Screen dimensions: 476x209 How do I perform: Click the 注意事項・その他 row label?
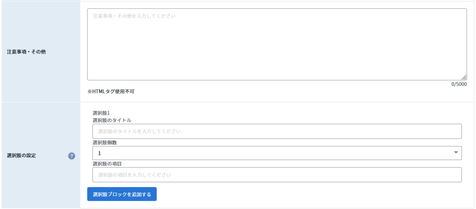click(26, 52)
